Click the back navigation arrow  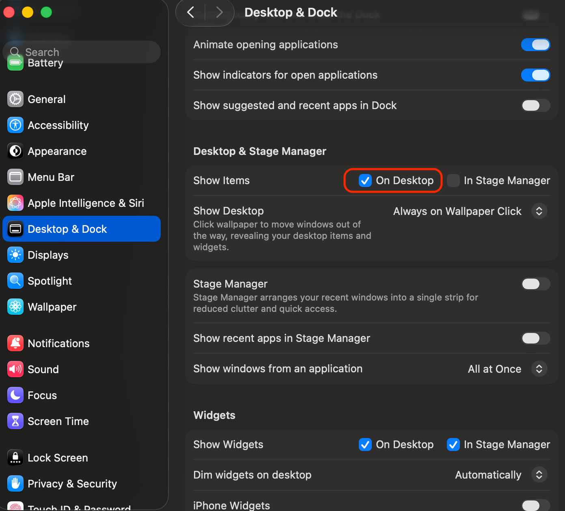(191, 13)
